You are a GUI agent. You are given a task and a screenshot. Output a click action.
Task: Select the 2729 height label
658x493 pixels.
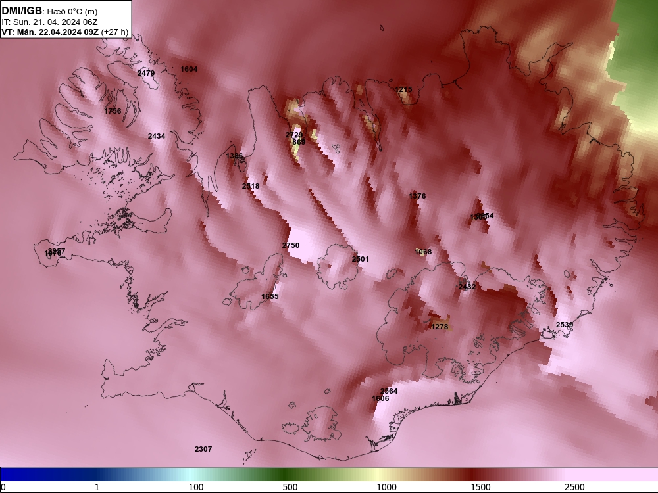(x=293, y=135)
